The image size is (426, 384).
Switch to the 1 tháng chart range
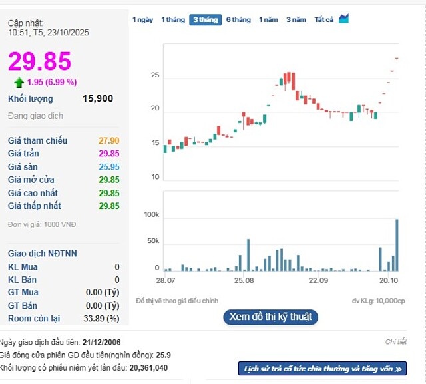[173, 19]
